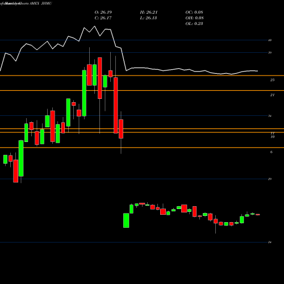Click the AMEX JHMU chart title
This screenshot has width=284, height=284.
click(41, 3)
